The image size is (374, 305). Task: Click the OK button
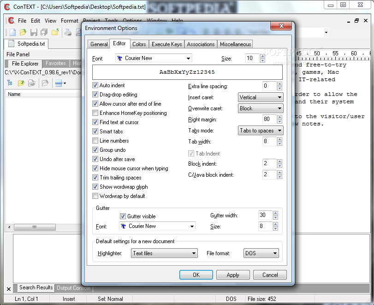196,275
